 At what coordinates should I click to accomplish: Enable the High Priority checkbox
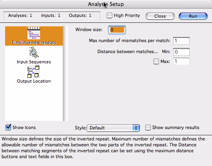(109, 15)
